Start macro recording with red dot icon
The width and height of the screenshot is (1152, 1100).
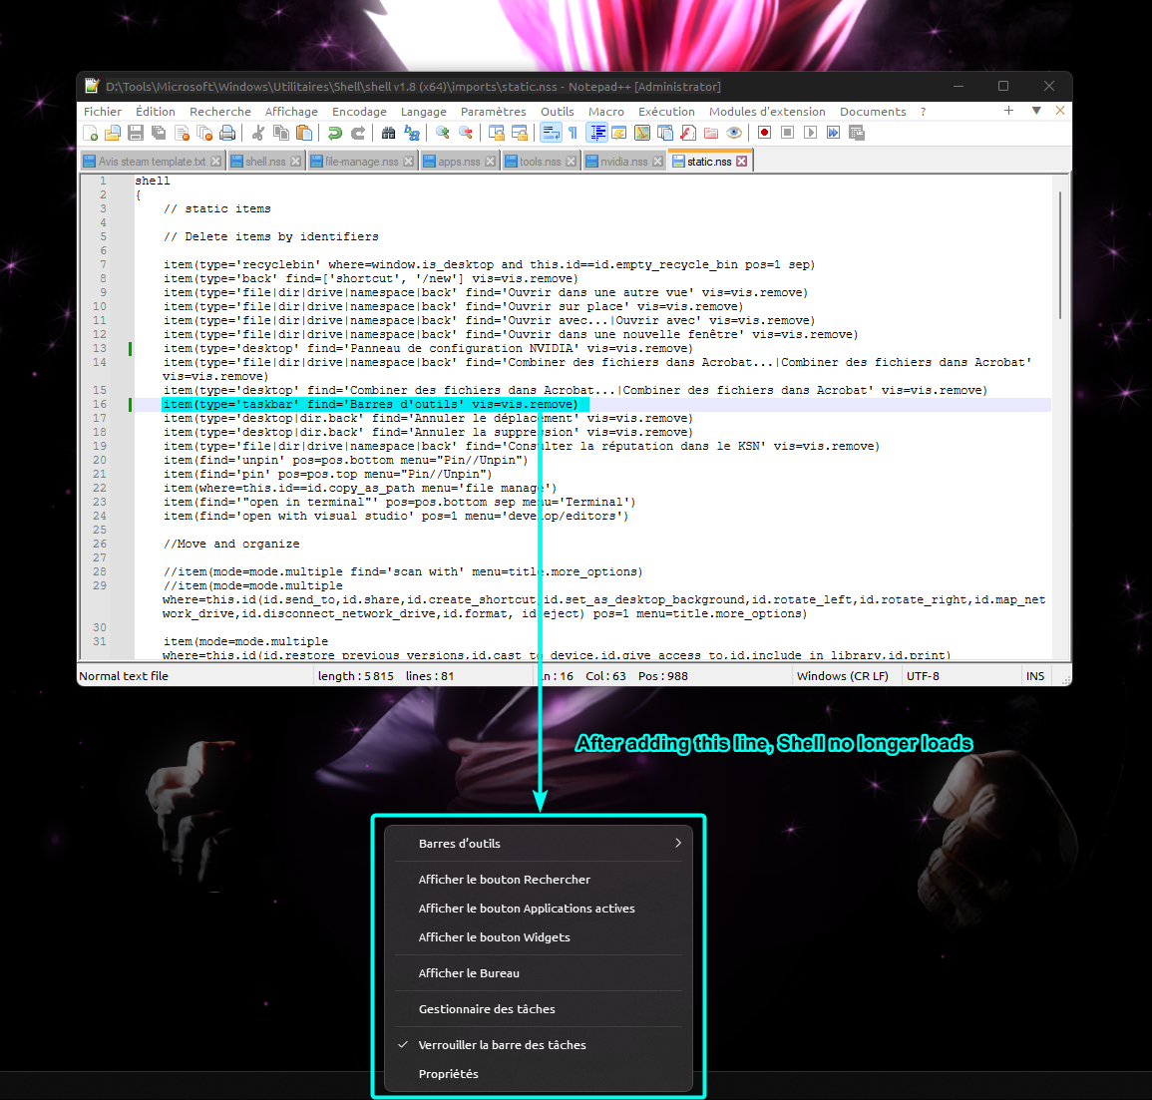click(764, 133)
